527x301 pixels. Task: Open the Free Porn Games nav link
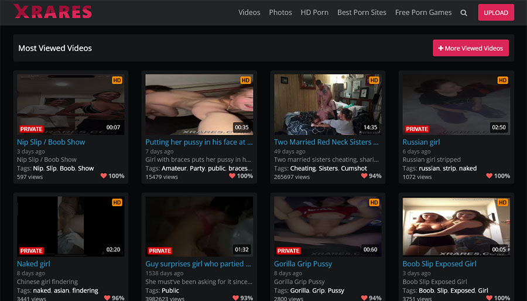[423, 12]
